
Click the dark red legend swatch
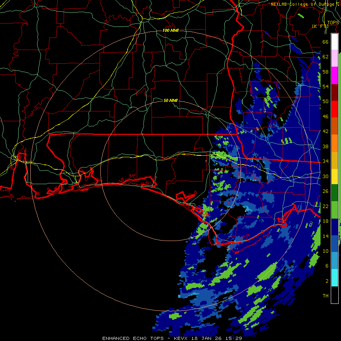pos(335,92)
